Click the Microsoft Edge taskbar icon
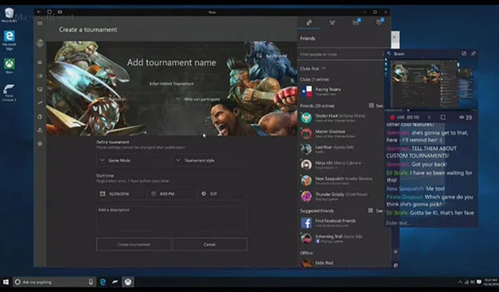Viewport: 499px width, 292px height. [102, 282]
